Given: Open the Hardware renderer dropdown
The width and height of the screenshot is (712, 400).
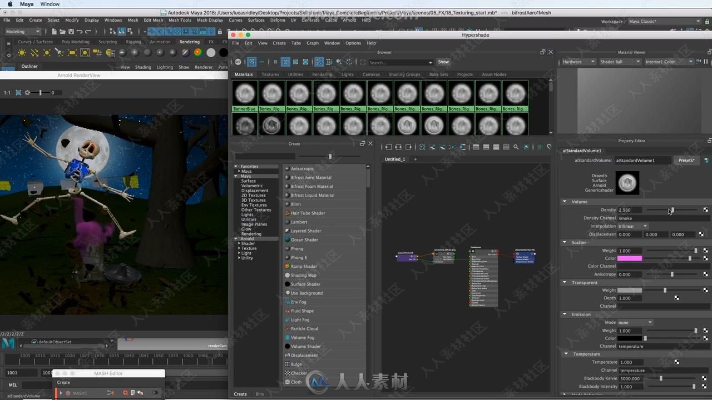Looking at the screenshot, I should (x=578, y=62).
